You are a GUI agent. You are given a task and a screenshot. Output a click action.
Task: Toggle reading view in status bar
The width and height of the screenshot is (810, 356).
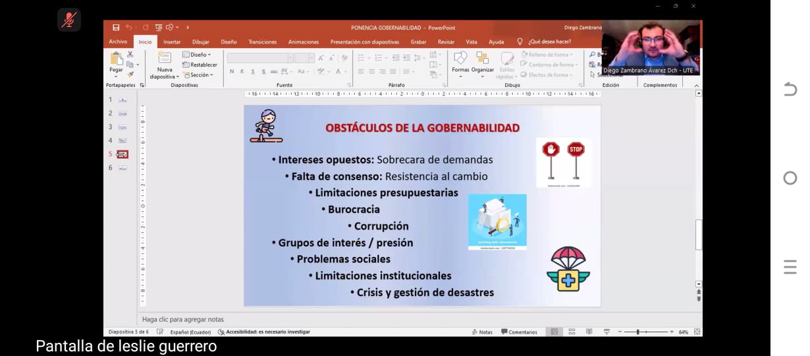point(589,332)
